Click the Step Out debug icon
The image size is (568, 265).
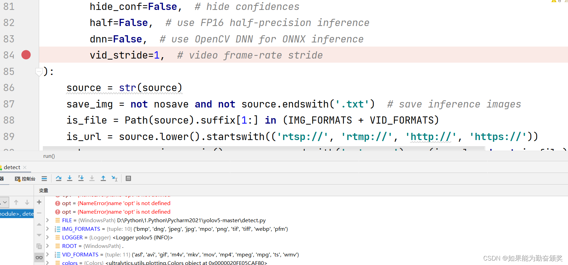(103, 178)
